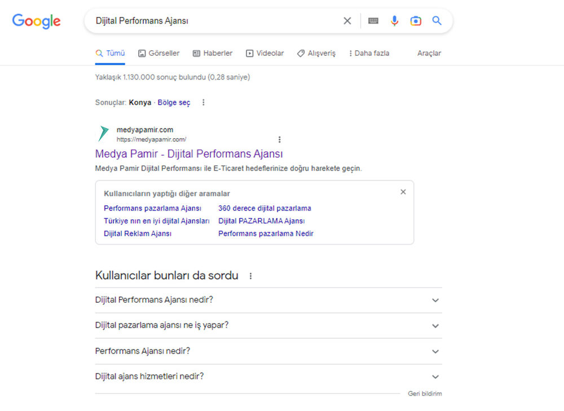
Task: Open the on-screen keyboard icon
Action: [x=373, y=21]
